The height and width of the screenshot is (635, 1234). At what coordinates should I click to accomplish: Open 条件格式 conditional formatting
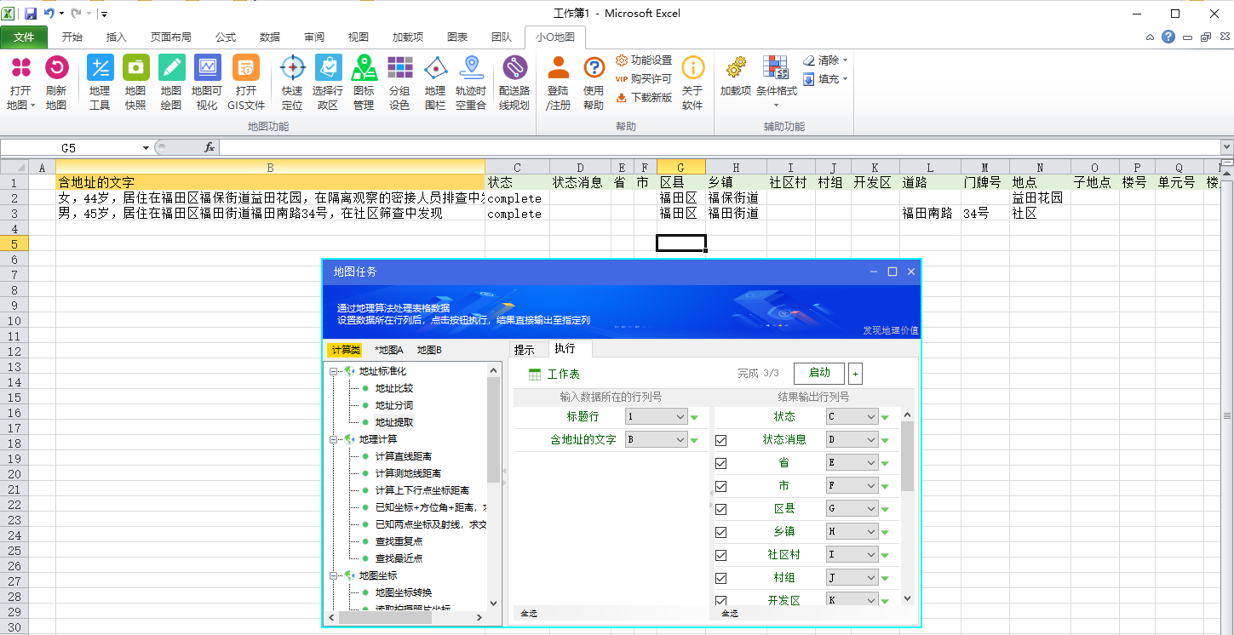pyautogui.click(x=776, y=83)
